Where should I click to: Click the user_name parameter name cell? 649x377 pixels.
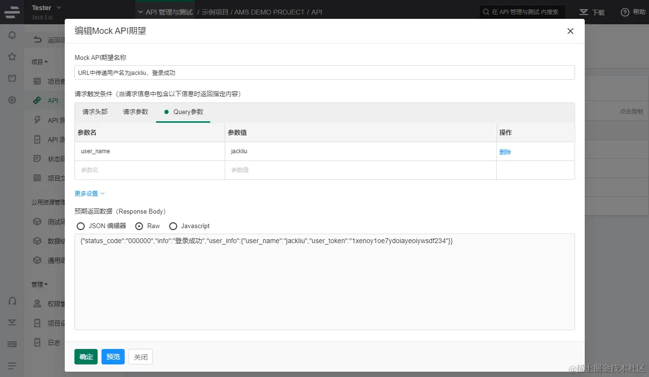150,151
